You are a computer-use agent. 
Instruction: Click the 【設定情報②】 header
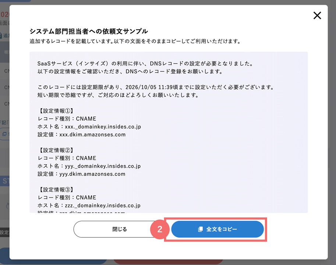point(56,150)
